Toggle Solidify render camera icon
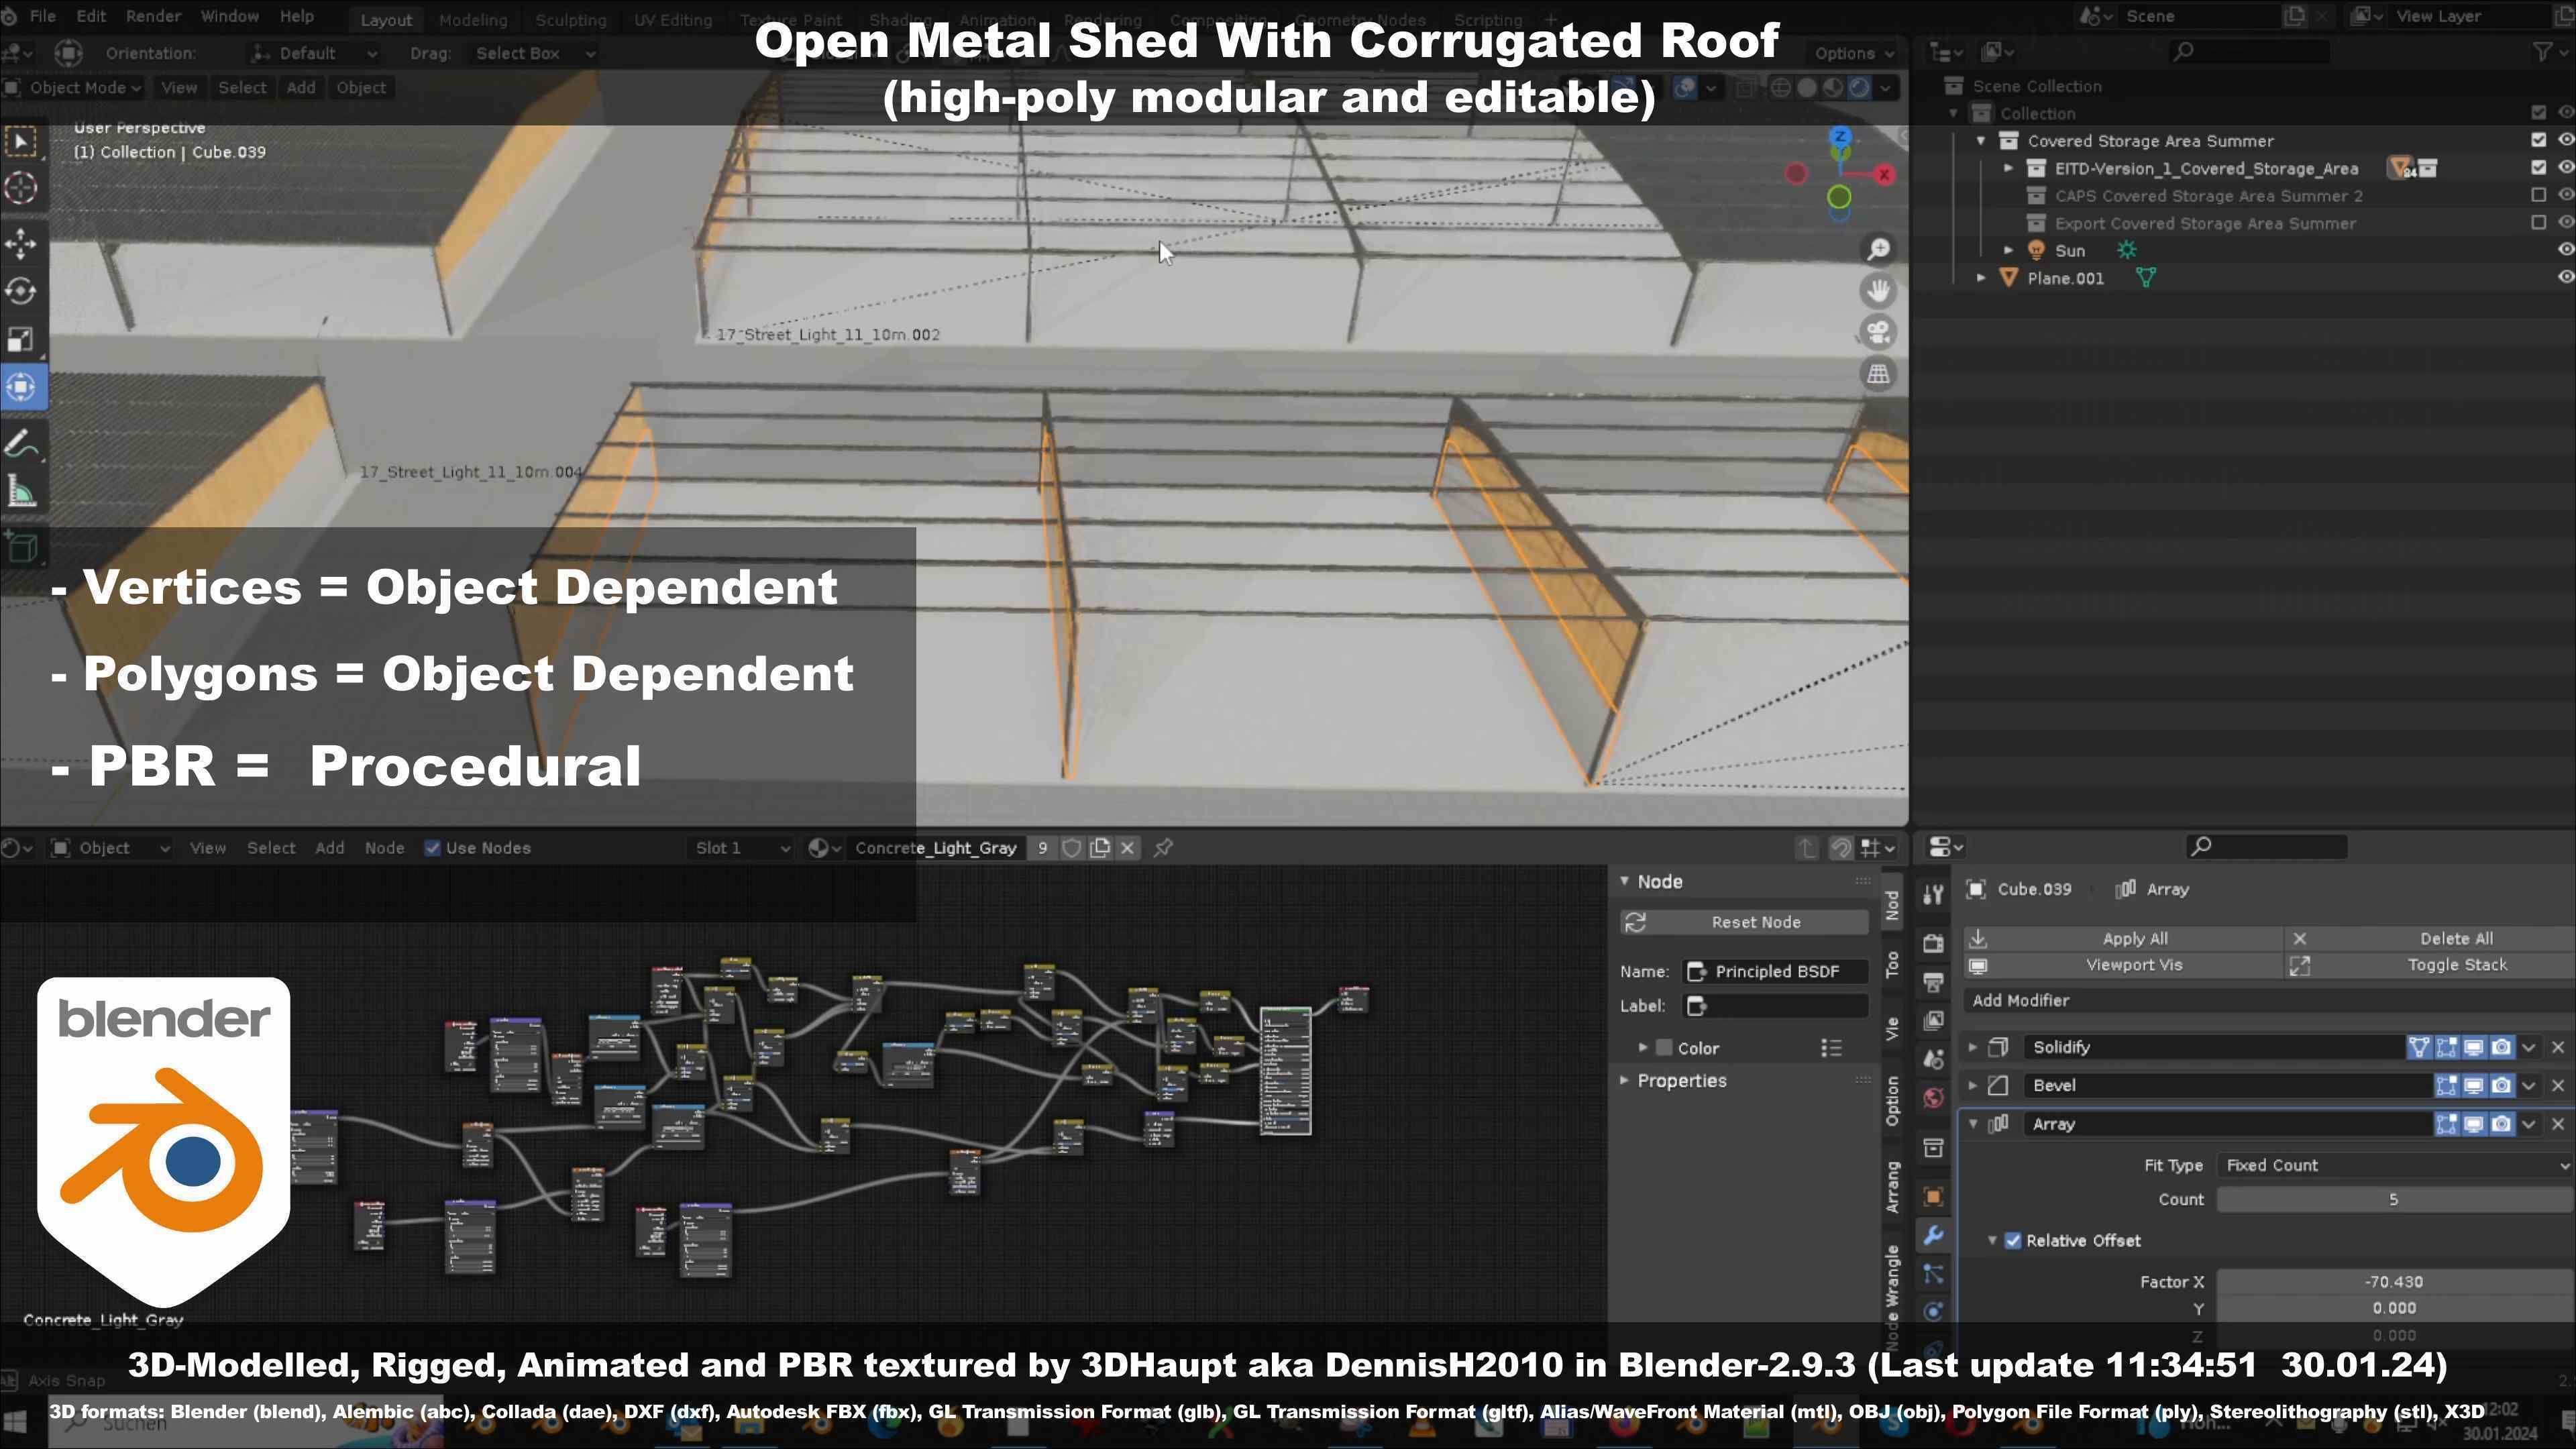The image size is (2576, 1449). [2501, 1047]
